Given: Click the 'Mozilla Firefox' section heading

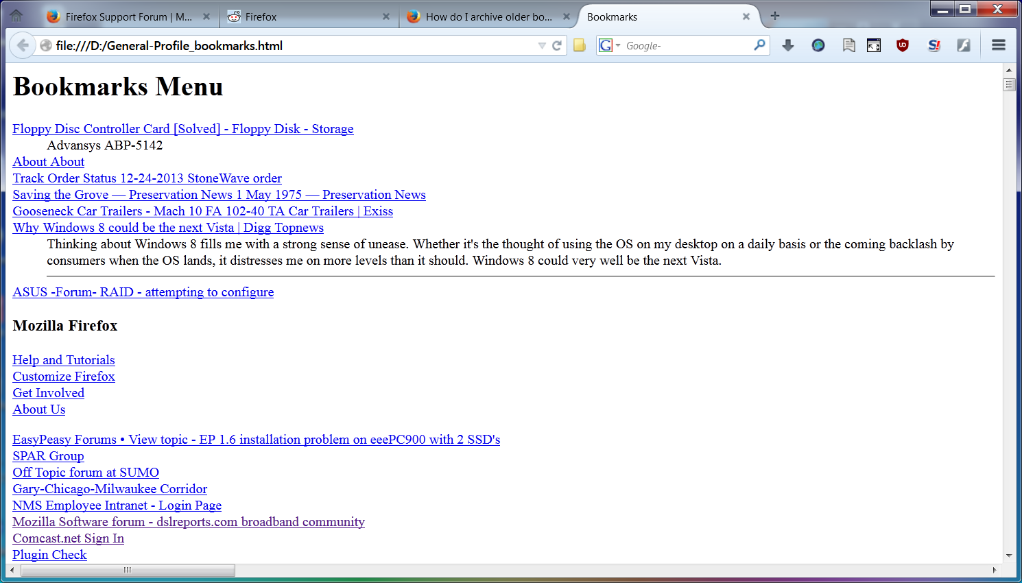Looking at the screenshot, I should point(65,326).
